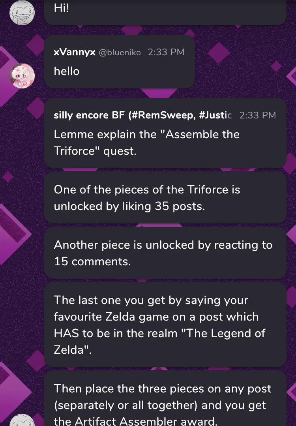Viewport: 296px width, 426px height.
Task: Tap the #Justic hashtag in the username
Action: [215, 115]
